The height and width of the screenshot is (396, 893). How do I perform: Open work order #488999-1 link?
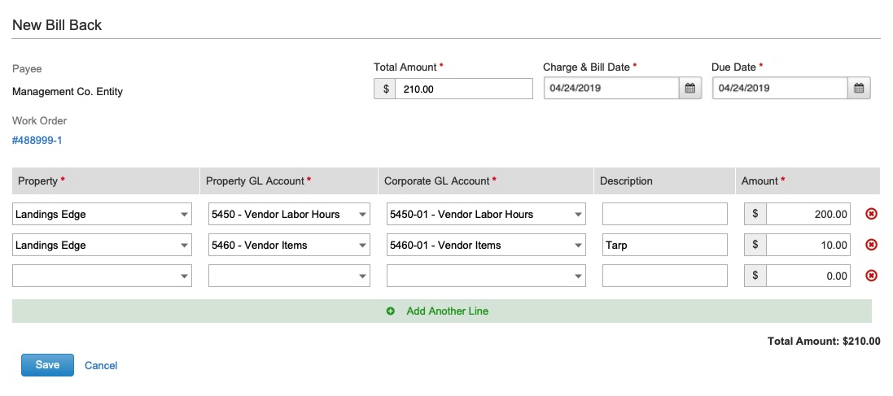[x=37, y=141]
